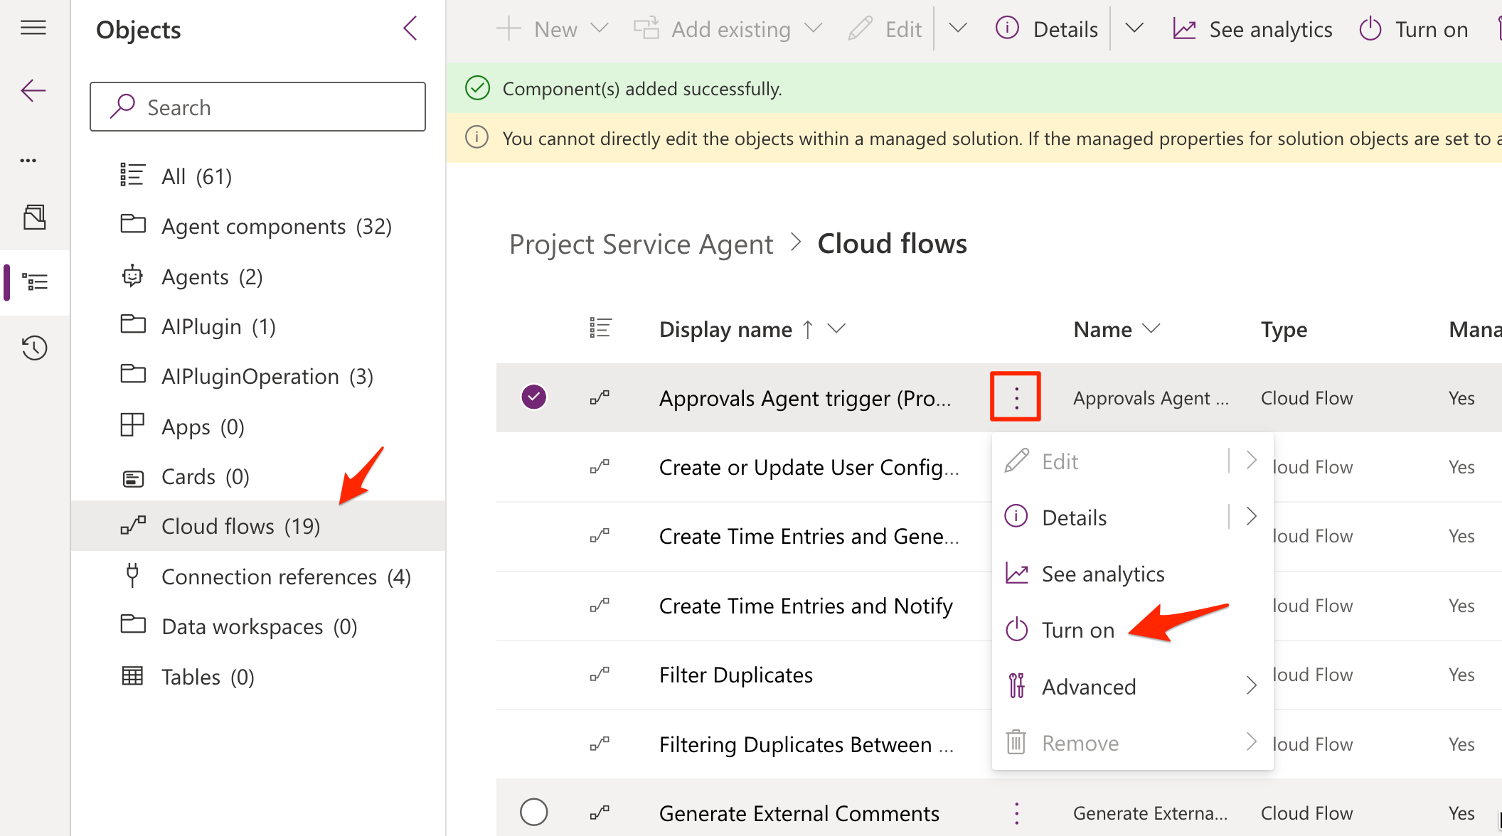Select the Objects tree icon in rail

(35, 282)
